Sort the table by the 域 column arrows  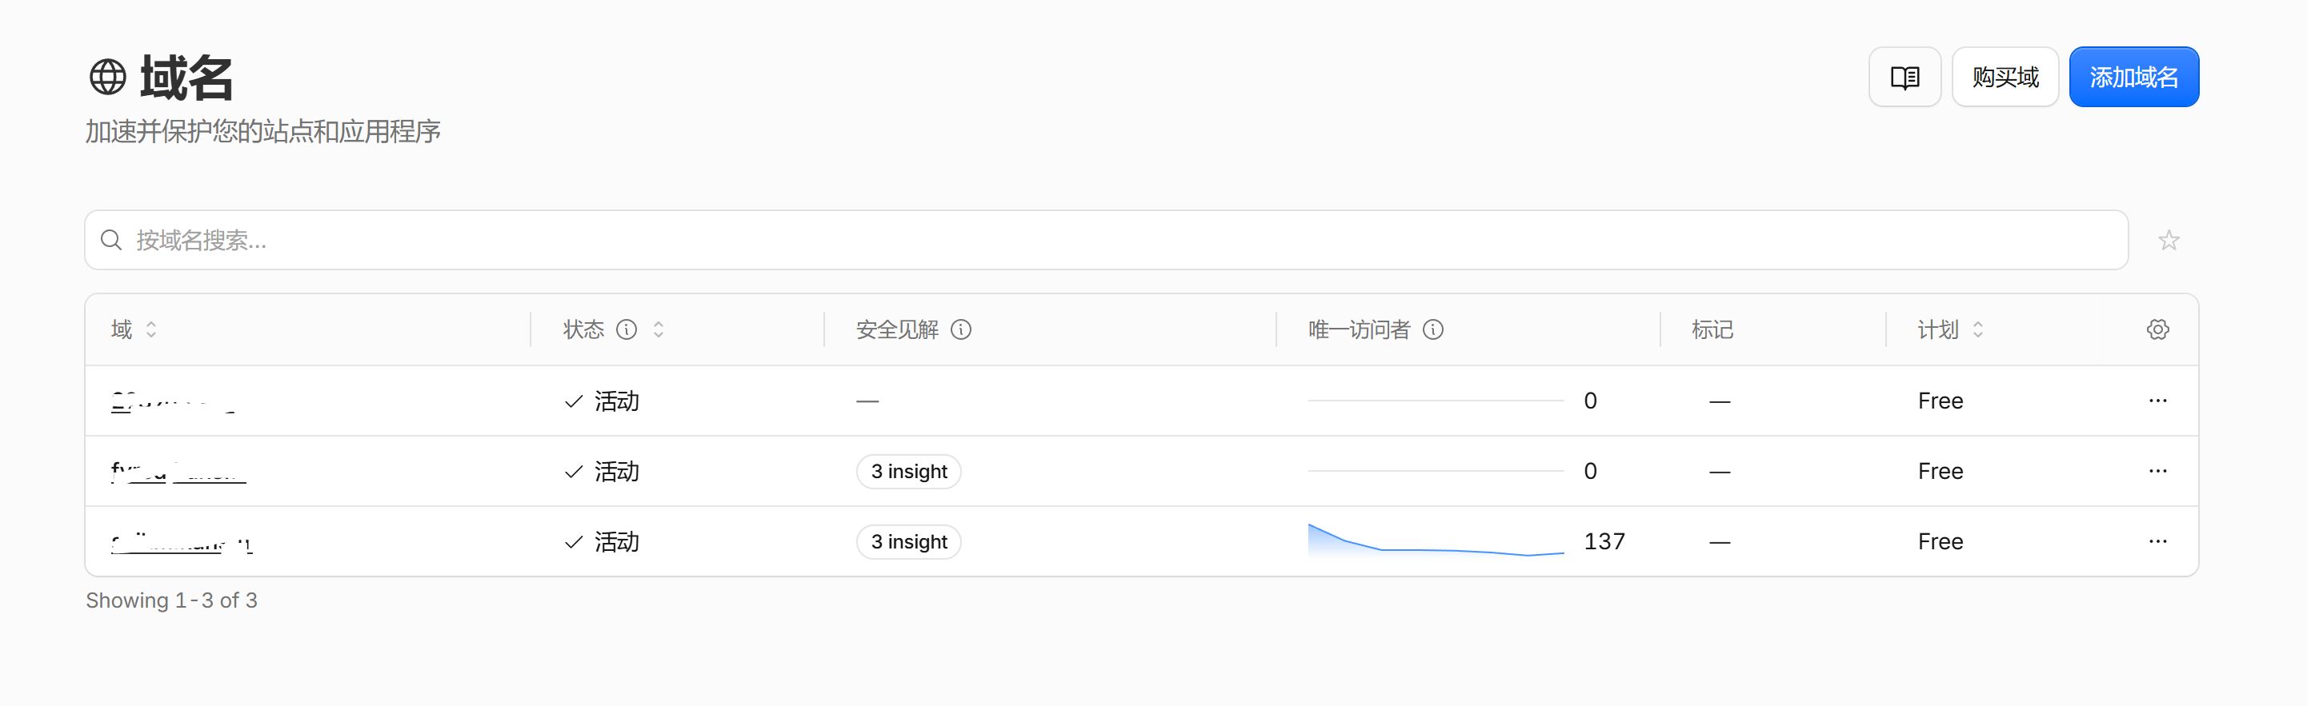151,329
